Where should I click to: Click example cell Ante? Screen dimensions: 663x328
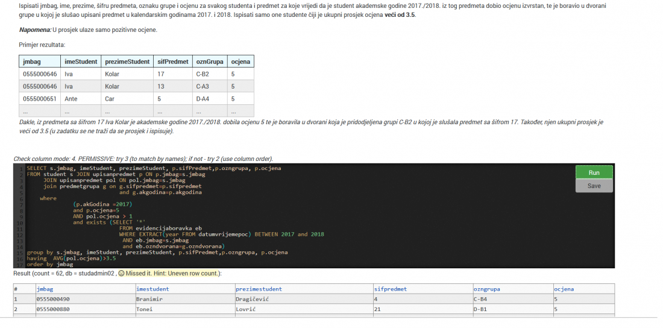[x=81, y=99]
